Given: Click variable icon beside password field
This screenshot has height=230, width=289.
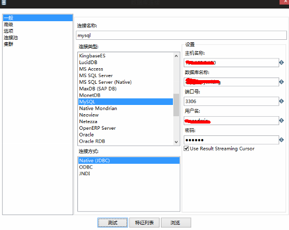Looking at the screenshot, I should click(x=281, y=140).
